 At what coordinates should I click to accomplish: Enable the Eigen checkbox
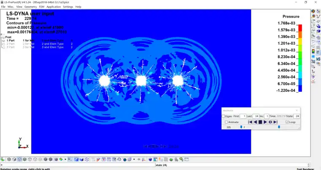coord(223,116)
